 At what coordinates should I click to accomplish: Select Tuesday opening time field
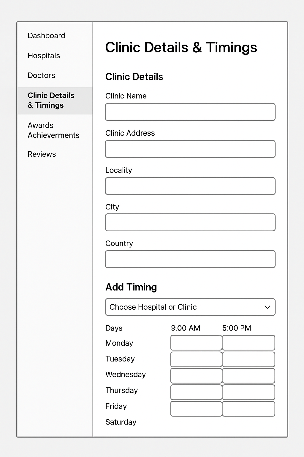(196, 359)
